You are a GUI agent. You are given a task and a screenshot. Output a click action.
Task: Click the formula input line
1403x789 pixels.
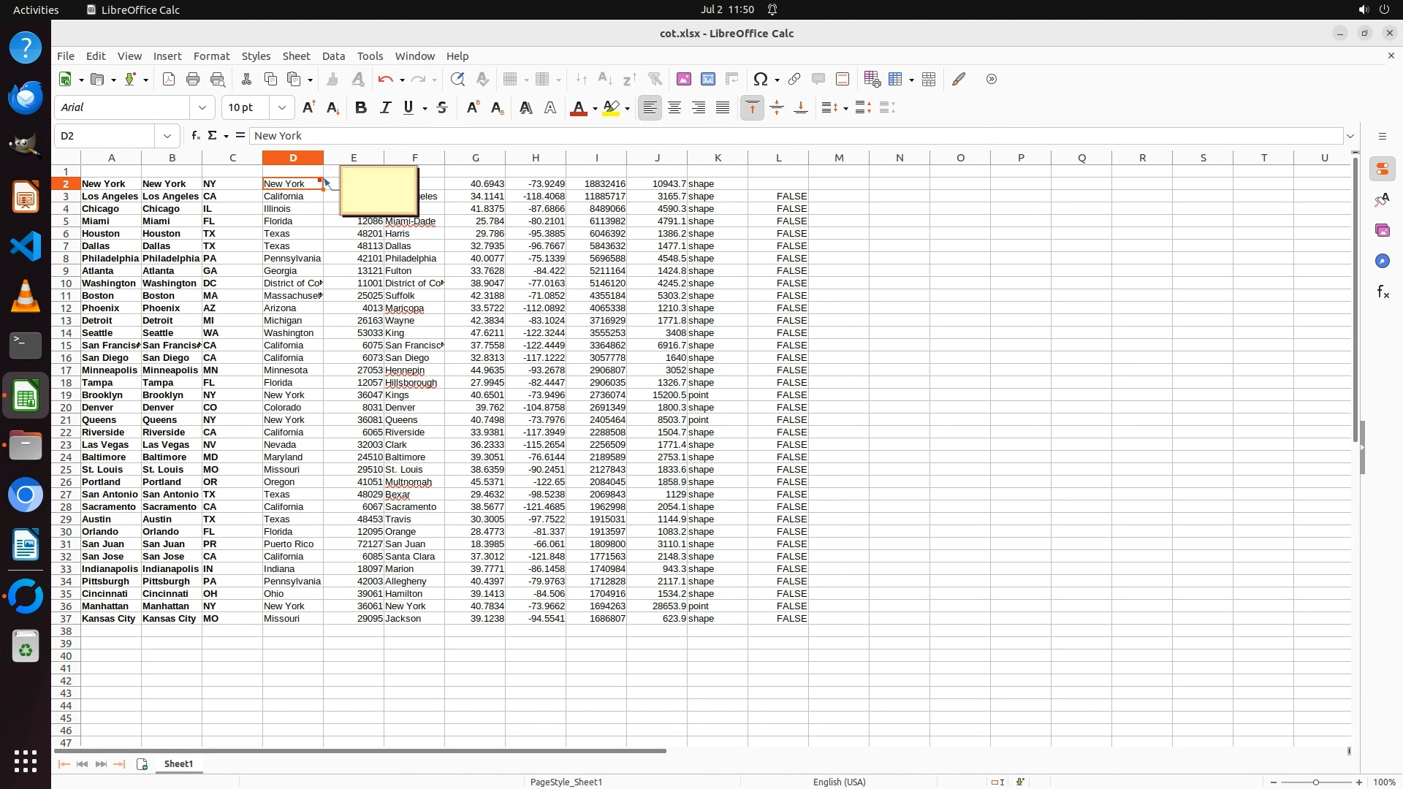(x=796, y=136)
